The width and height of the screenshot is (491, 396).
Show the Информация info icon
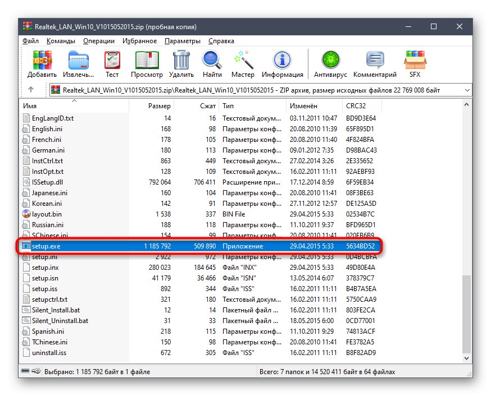(283, 60)
